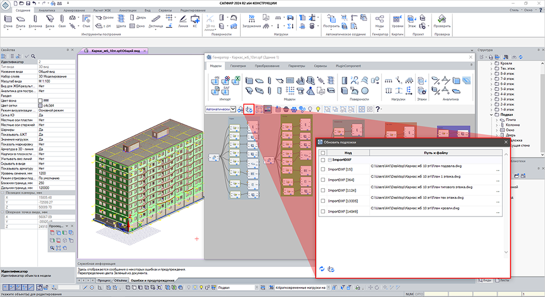Click the Окно window button in ribbon
The image size is (545, 297).
pos(137,26)
